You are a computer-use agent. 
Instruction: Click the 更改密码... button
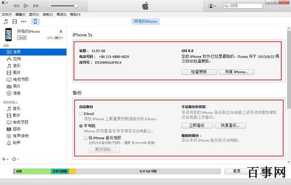(104, 149)
